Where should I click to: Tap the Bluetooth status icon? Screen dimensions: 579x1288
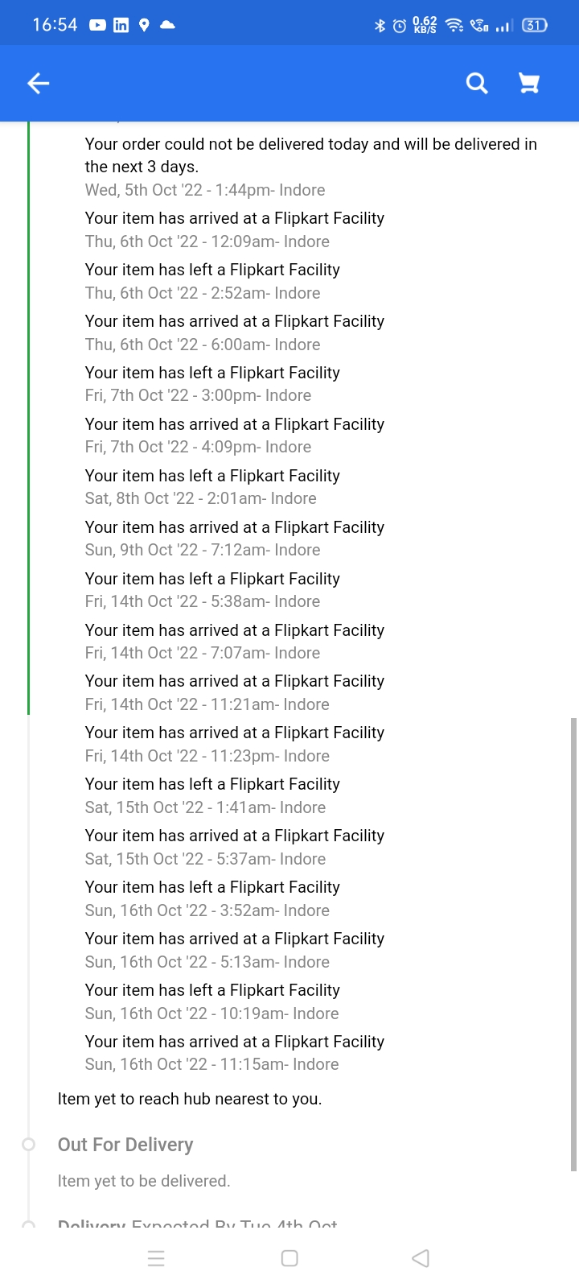pyautogui.click(x=380, y=26)
